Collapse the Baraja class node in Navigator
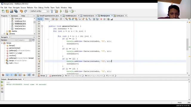This screenshot has height=107, width=191. [2, 43]
